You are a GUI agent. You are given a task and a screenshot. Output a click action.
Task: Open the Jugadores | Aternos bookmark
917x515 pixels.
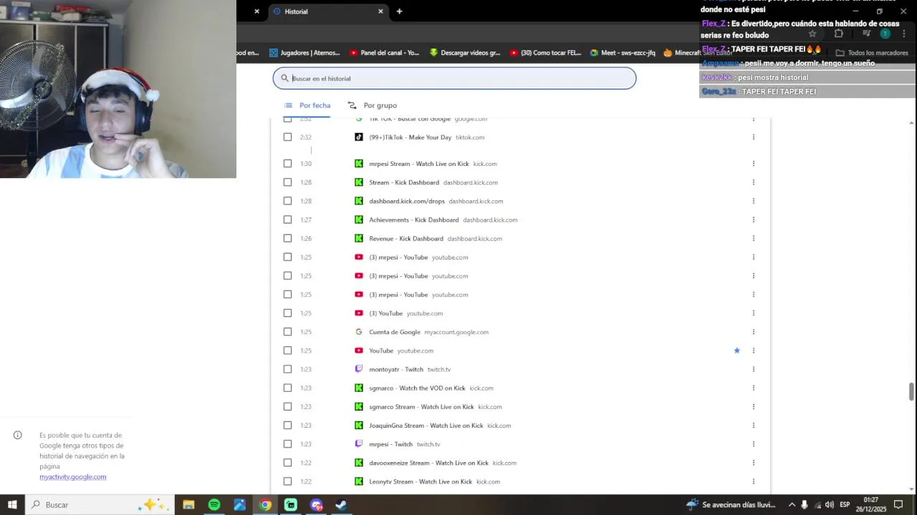(304, 53)
